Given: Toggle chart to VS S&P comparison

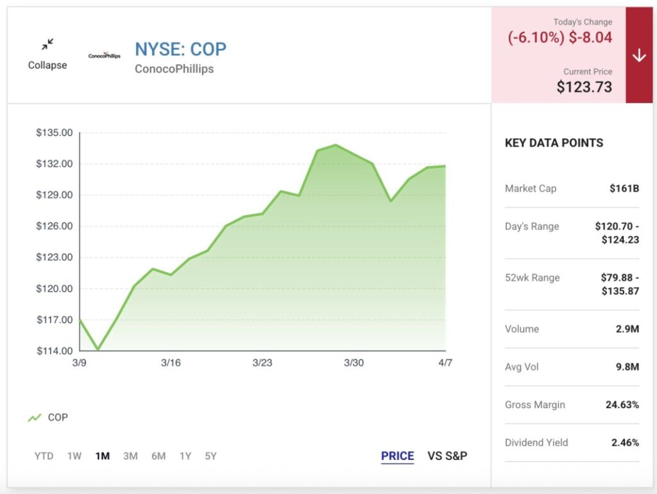Looking at the screenshot, I should pyautogui.click(x=447, y=456).
